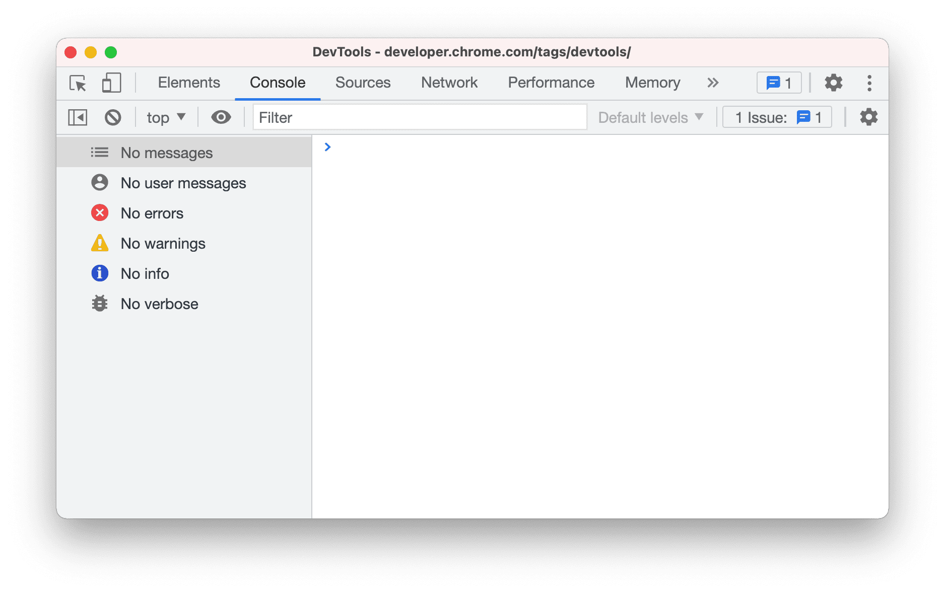Click the Filter input field
The image size is (945, 593).
coord(420,117)
